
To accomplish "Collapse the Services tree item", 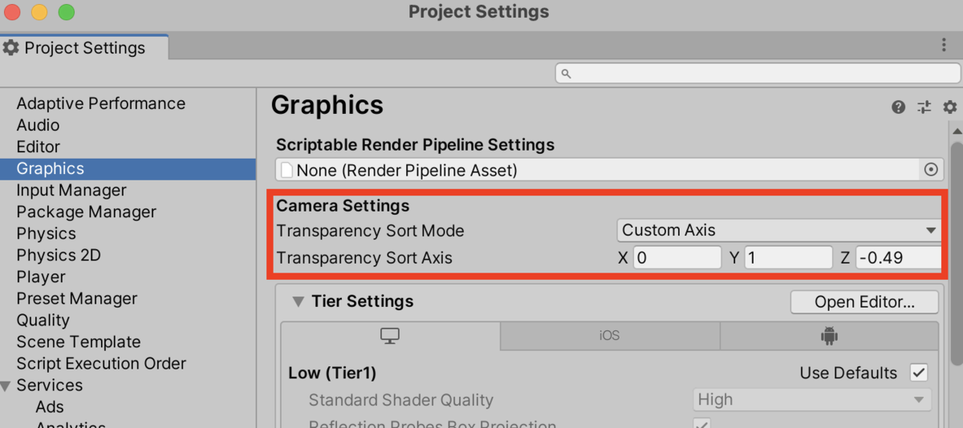I will pos(6,386).
